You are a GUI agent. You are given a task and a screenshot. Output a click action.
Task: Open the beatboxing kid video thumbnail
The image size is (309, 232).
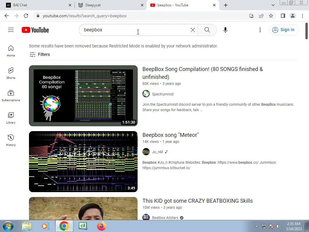tap(83, 208)
